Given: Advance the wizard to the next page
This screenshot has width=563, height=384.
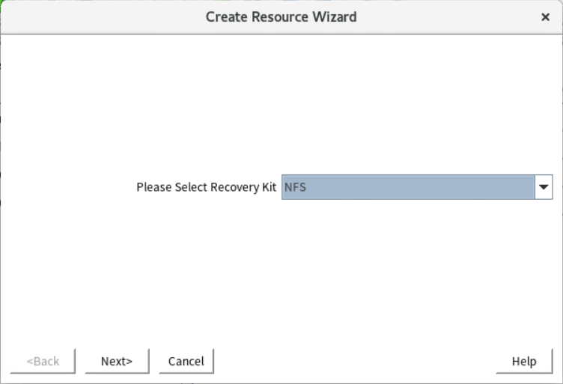Looking at the screenshot, I should click(117, 361).
